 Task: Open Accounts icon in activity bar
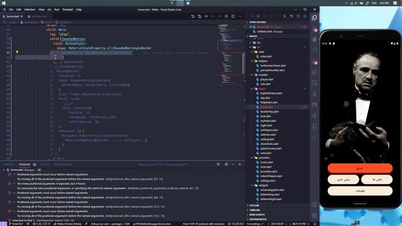[x=314, y=205]
